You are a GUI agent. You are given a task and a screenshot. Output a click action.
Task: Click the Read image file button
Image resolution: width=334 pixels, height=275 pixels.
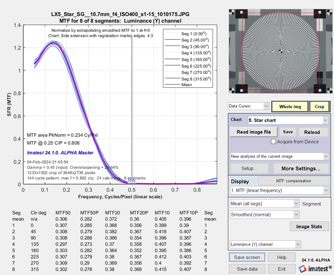pyautogui.click(x=254, y=132)
